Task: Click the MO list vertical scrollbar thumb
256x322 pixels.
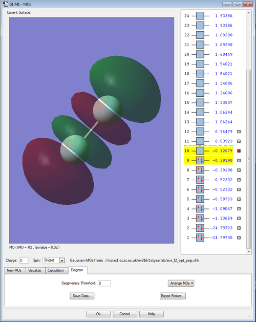Action: 249,159
